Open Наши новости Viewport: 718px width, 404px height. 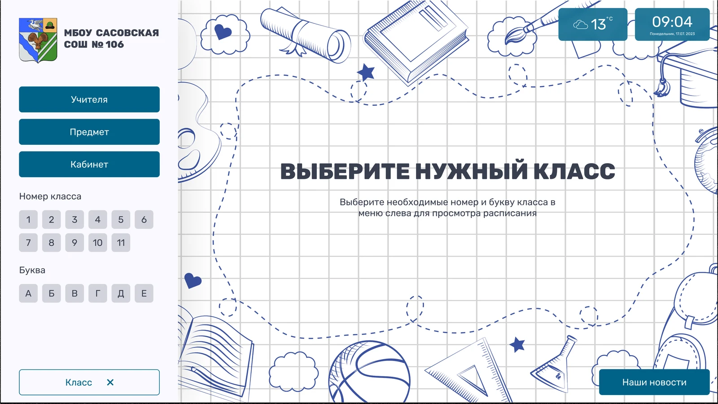654,382
